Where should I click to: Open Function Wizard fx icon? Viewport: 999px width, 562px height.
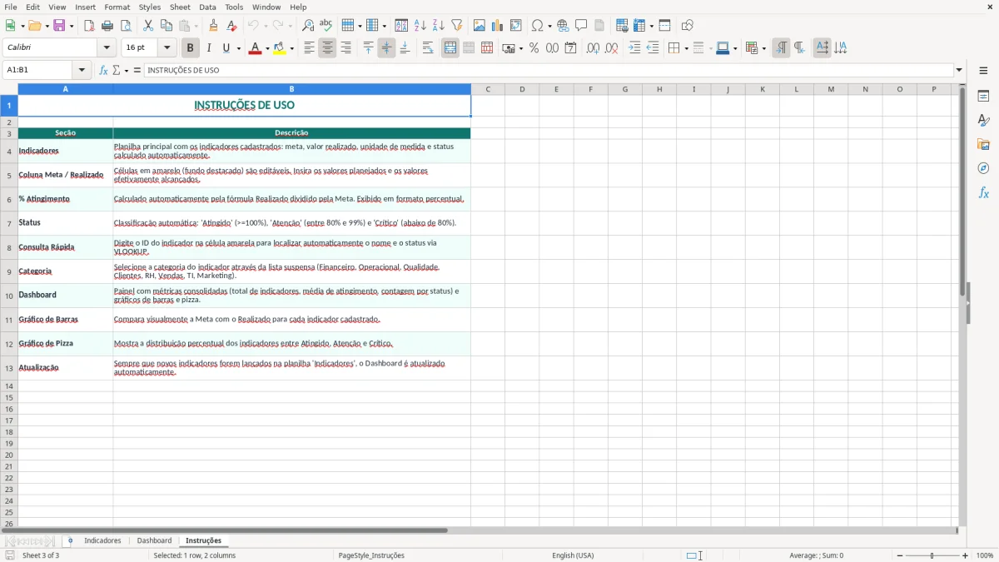pyautogui.click(x=103, y=71)
